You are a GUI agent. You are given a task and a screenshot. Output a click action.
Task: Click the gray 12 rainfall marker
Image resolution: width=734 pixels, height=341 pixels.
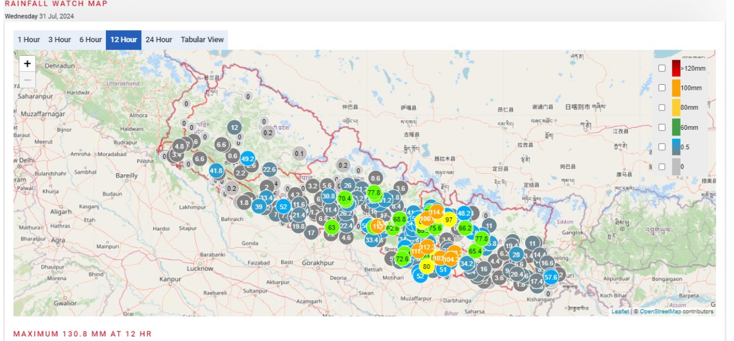point(234,128)
